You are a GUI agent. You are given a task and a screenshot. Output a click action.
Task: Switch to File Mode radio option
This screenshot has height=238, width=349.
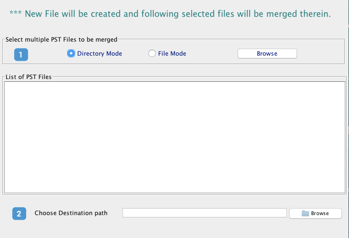pyautogui.click(x=152, y=53)
